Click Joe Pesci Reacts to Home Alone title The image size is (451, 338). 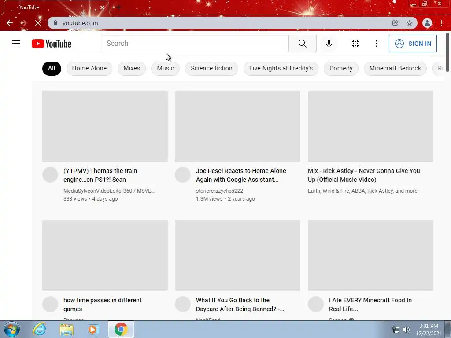[241, 175]
